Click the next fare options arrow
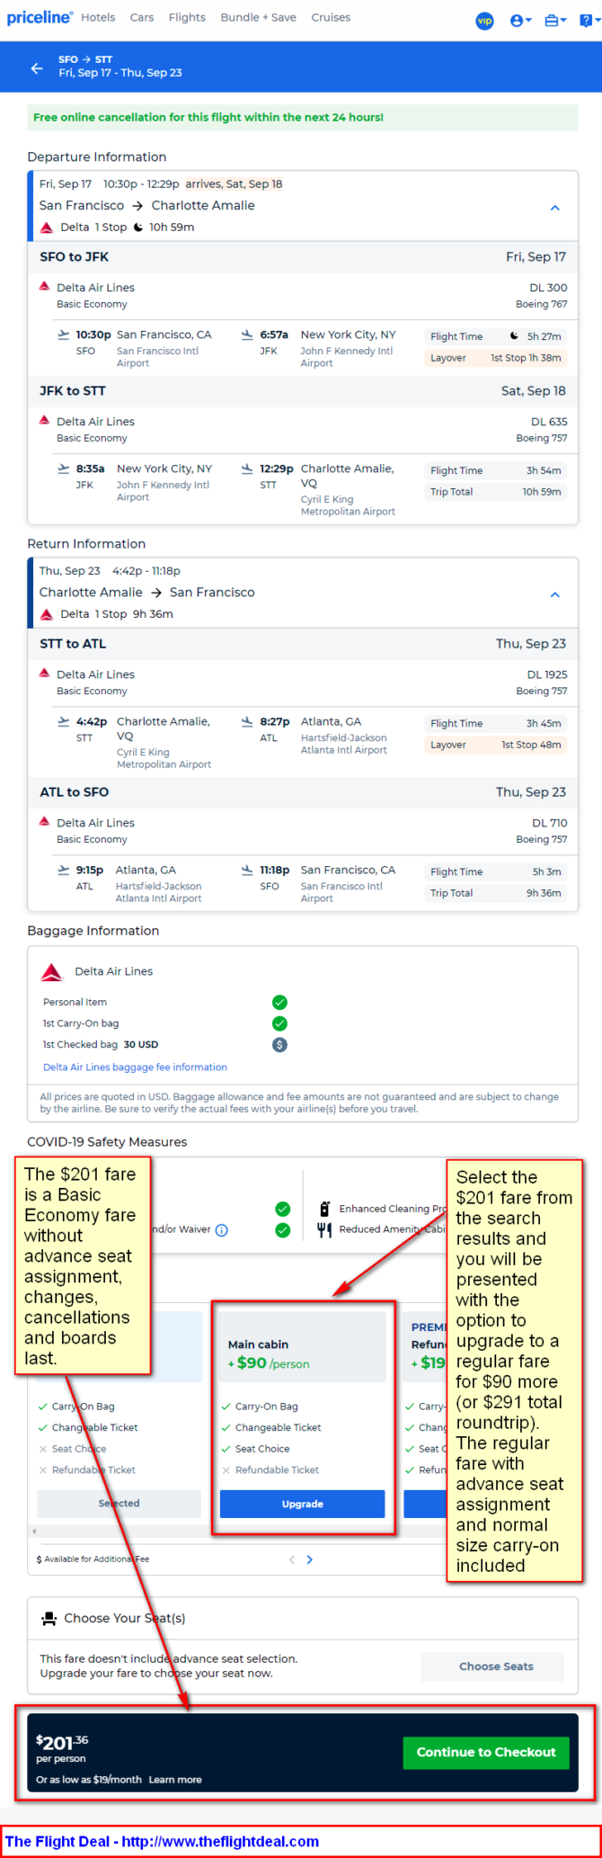 [310, 1559]
